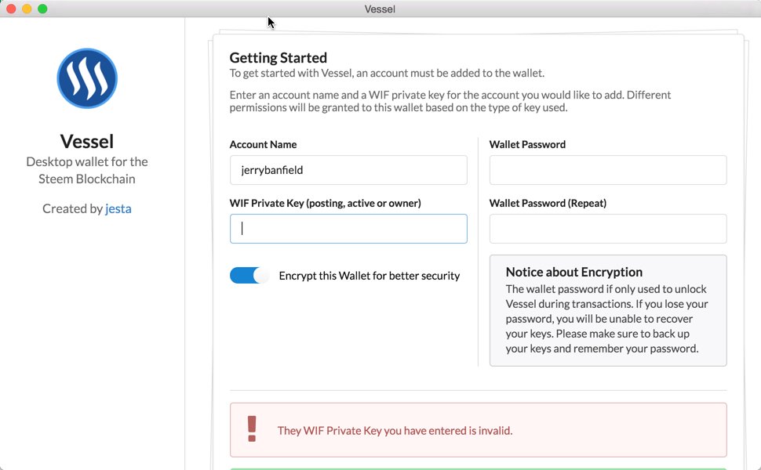Click the Getting Started heading
This screenshot has height=470, width=761.
point(278,58)
